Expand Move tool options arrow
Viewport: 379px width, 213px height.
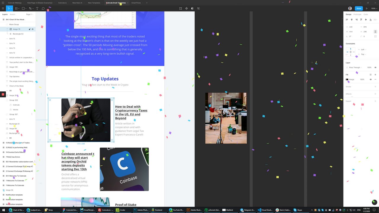pyautogui.click(x=12, y=8)
